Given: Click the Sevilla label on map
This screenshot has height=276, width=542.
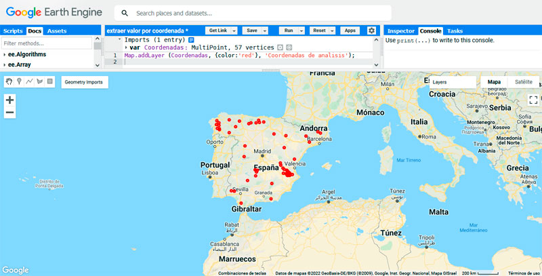Looking at the screenshot, I should click(241, 189).
